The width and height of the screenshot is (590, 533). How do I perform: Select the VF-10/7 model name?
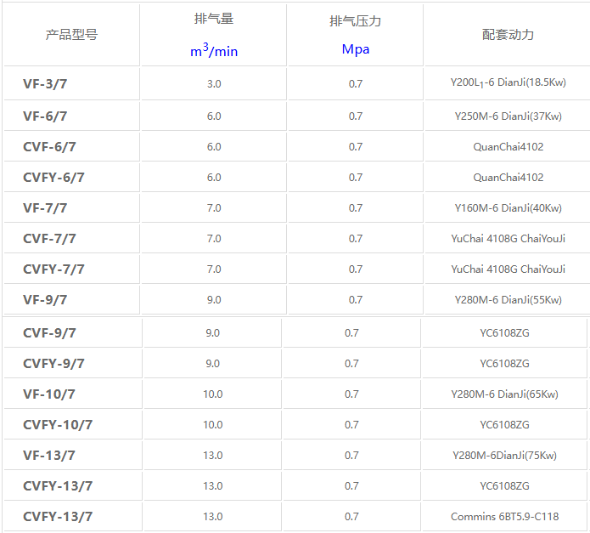[x=49, y=394]
